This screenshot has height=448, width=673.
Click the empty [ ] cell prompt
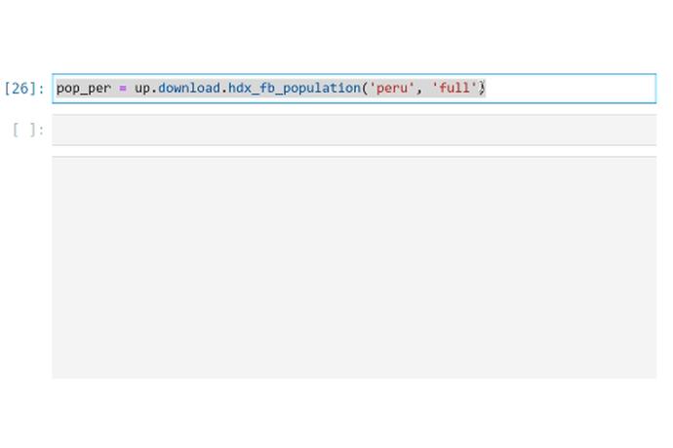tap(28, 130)
